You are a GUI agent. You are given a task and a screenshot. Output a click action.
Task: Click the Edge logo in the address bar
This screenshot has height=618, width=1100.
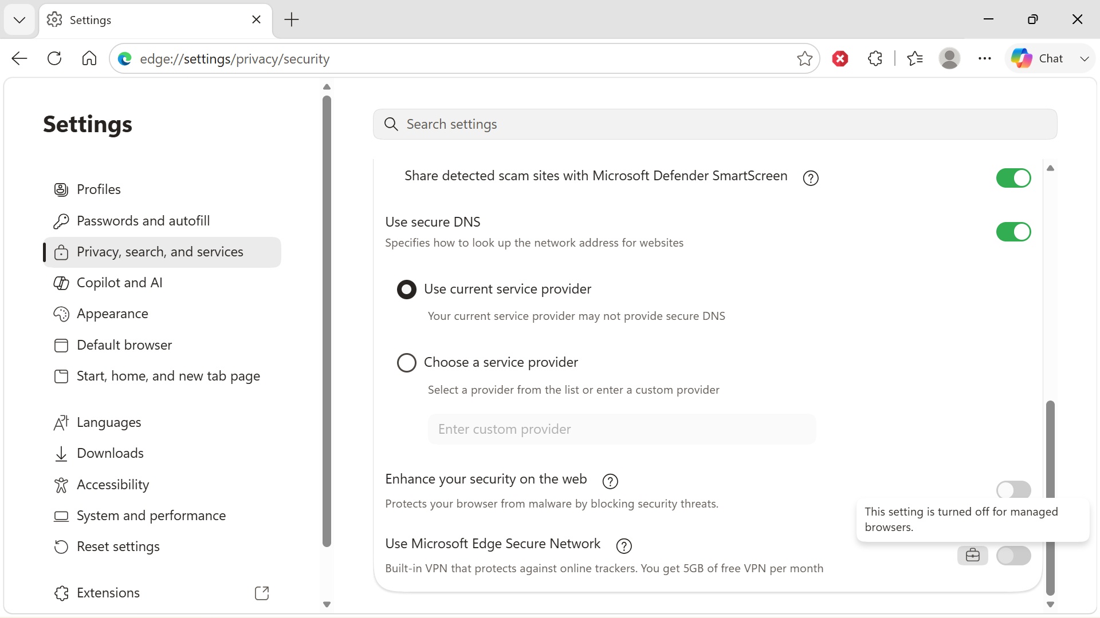[124, 59]
